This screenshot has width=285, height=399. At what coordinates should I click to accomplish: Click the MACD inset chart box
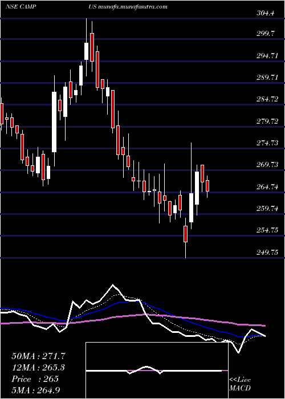pyautogui.click(x=157, y=370)
